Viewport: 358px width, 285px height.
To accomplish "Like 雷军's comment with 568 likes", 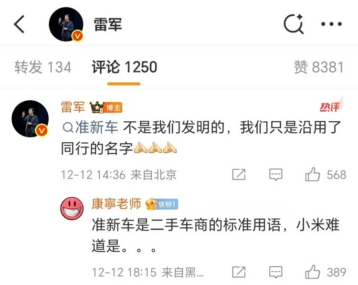I will tap(326, 175).
